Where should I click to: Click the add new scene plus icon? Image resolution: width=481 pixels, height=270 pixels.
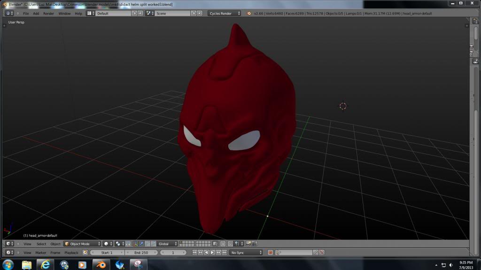194,13
